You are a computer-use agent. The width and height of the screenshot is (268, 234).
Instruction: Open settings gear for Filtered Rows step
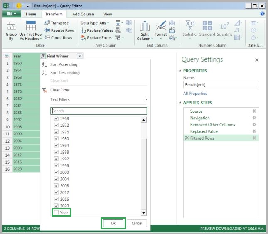[x=254, y=138]
